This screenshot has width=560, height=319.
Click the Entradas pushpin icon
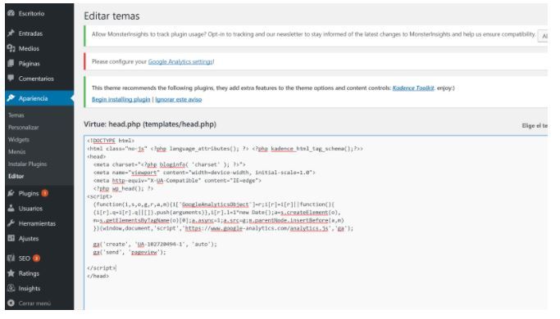(11, 34)
